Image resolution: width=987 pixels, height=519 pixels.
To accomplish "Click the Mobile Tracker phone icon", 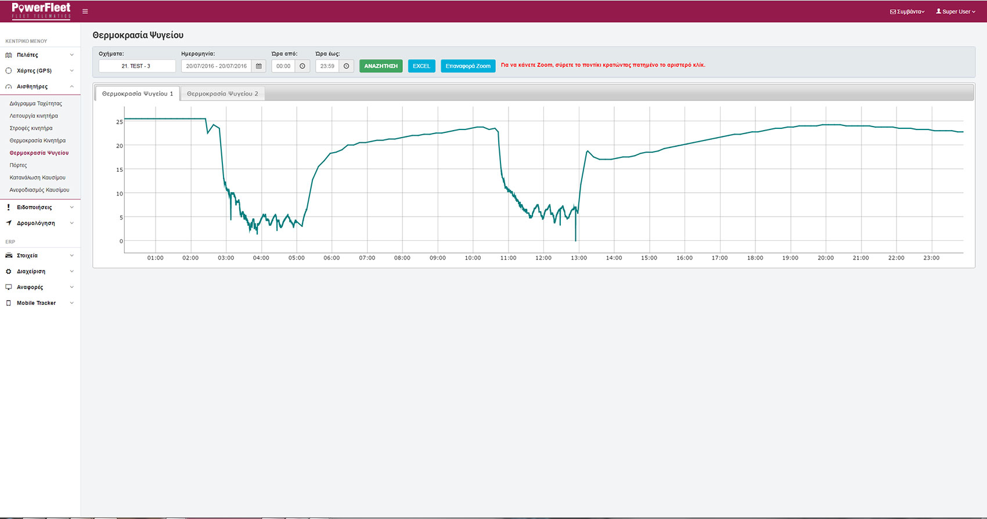I will (x=9, y=303).
